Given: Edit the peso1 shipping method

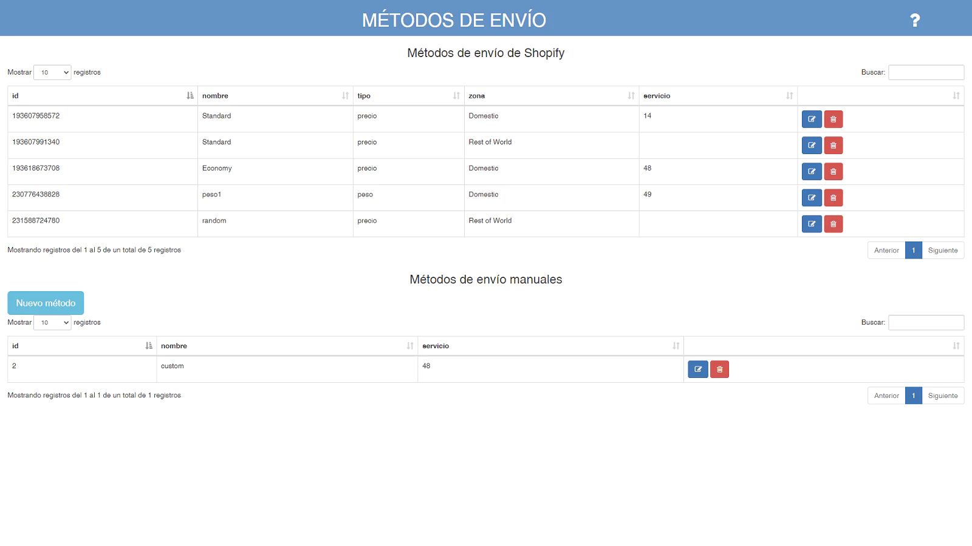Looking at the screenshot, I should click(812, 198).
